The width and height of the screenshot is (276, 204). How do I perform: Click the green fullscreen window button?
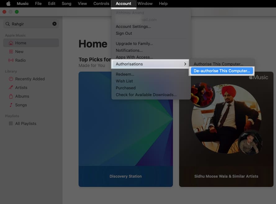click(x=17, y=12)
